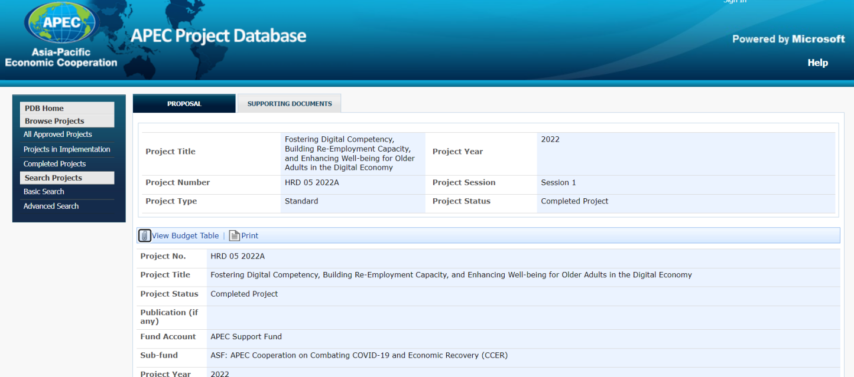The width and height of the screenshot is (854, 377).
Task: Open the View Budget Table link
Action: (185, 235)
